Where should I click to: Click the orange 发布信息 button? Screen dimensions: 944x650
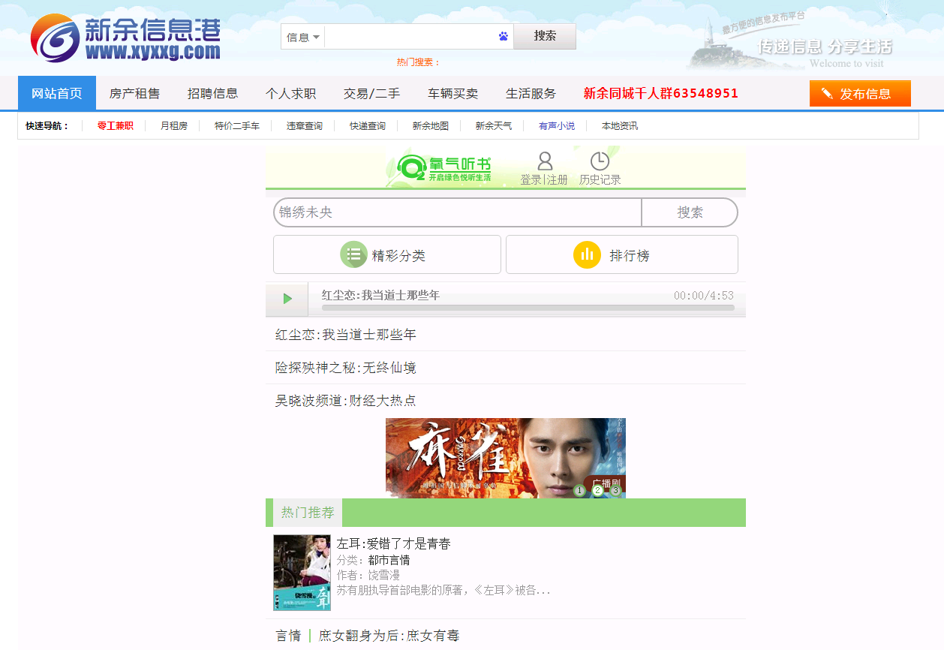click(859, 94)
